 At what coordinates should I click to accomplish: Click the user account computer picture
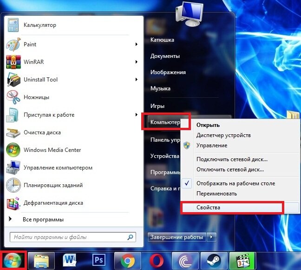(189, 14)
